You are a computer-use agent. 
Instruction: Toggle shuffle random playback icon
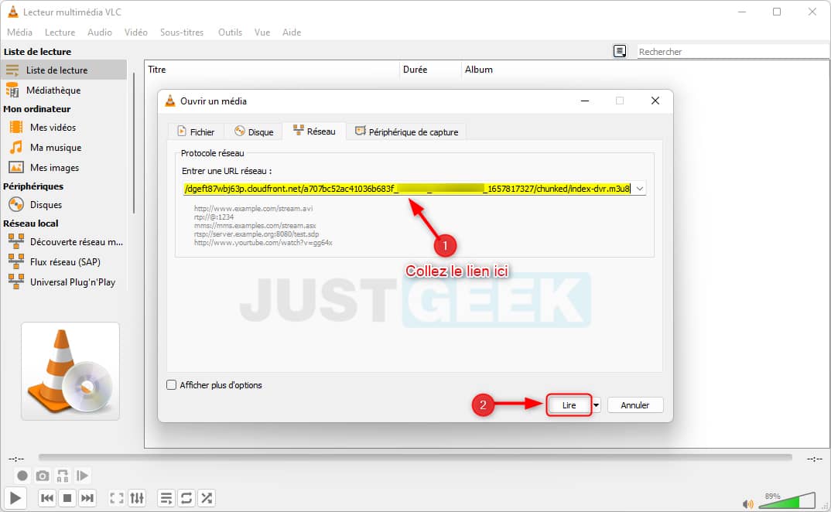point(207,498)
